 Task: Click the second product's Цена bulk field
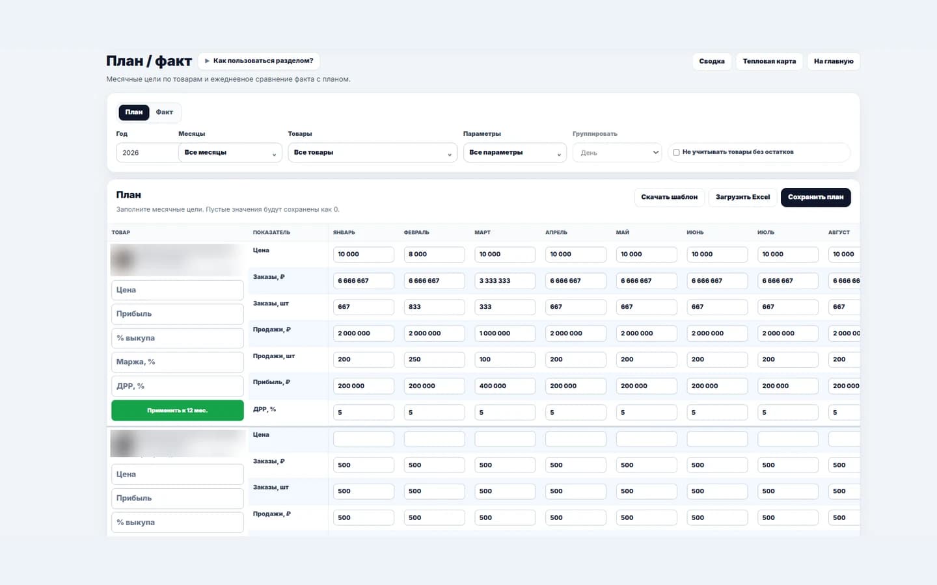[x=178, y=474]
